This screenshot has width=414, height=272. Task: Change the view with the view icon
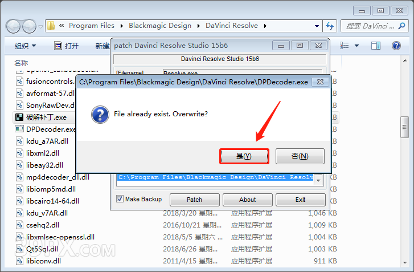(345, 46)
